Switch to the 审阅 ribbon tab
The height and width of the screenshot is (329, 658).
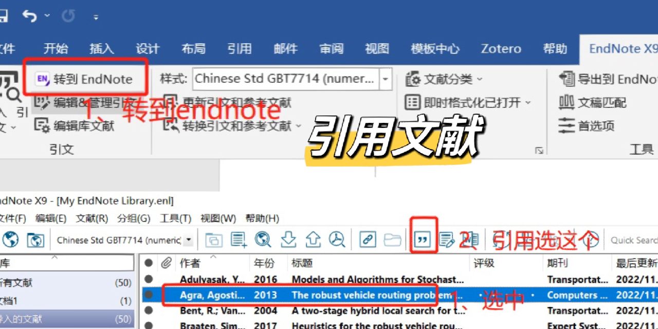332,49
